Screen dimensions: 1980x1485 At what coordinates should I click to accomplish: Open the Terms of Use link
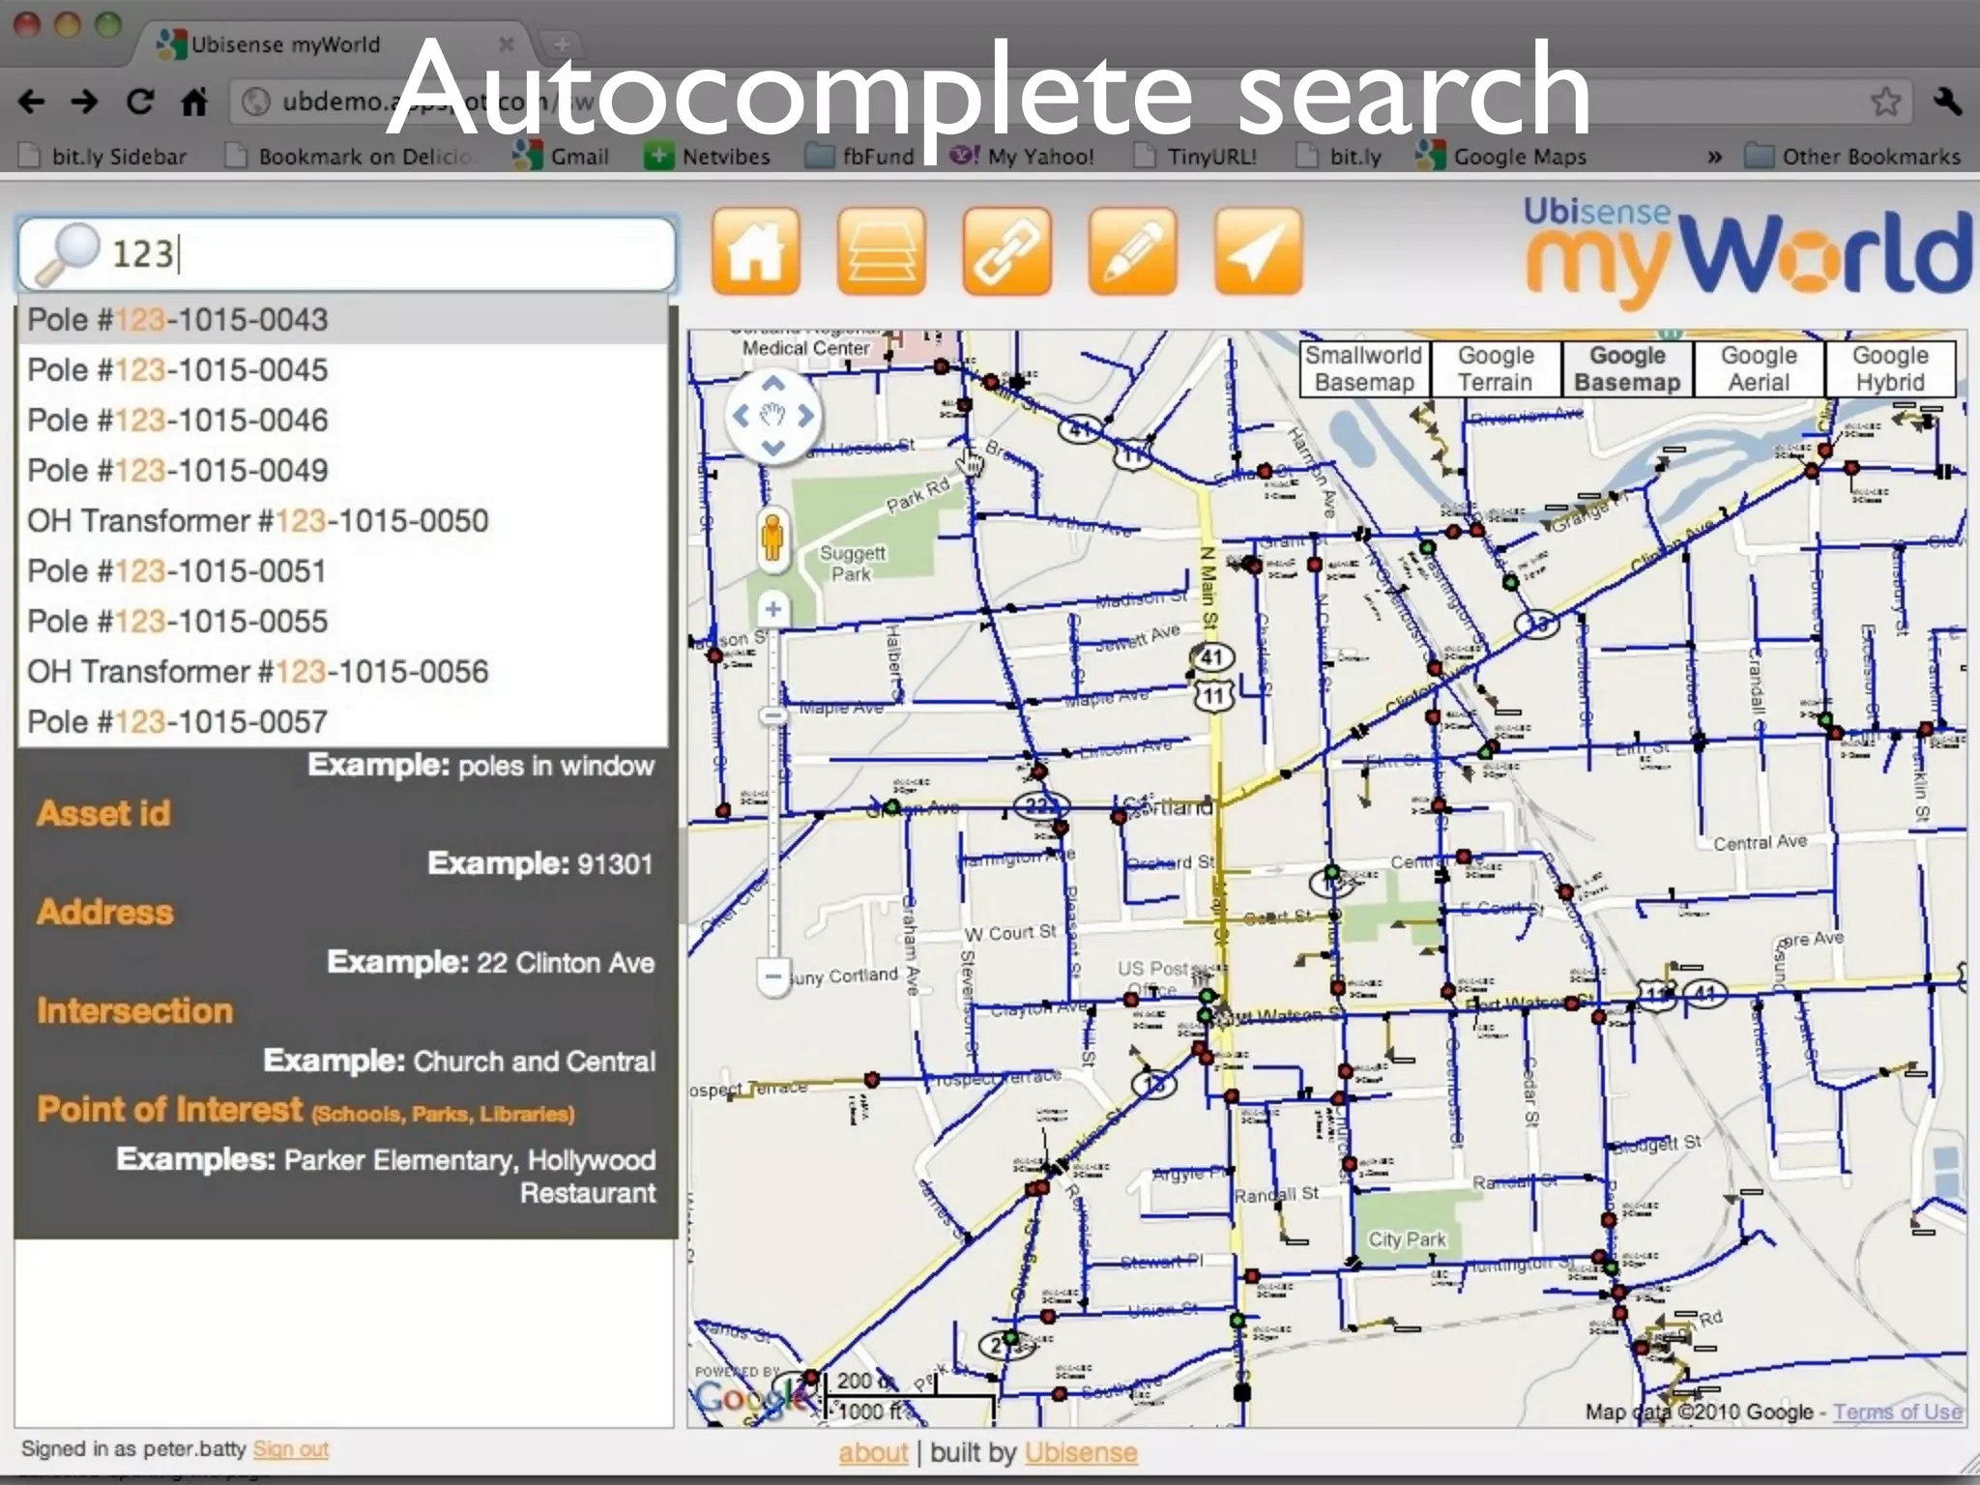1898,1412
